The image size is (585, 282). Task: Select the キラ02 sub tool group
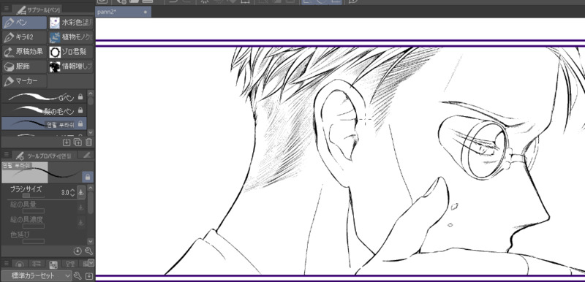pyautogui.click(x=25, y=37)
